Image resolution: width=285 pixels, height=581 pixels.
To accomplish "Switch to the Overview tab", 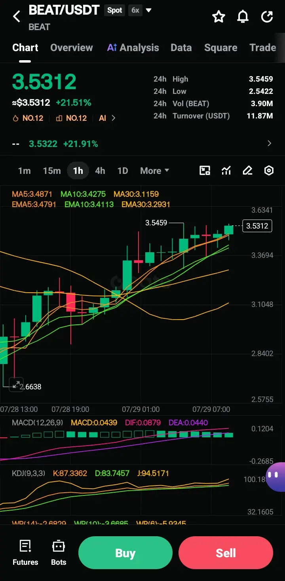I will point(72,48).
